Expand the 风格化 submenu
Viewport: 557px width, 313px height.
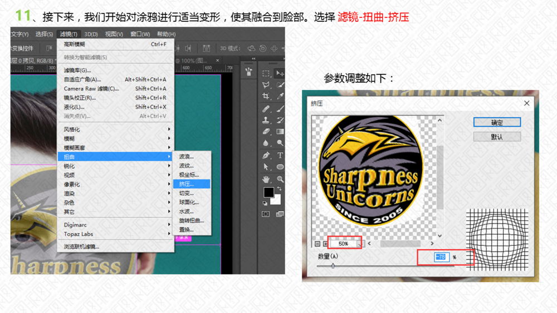coord(116,130)
